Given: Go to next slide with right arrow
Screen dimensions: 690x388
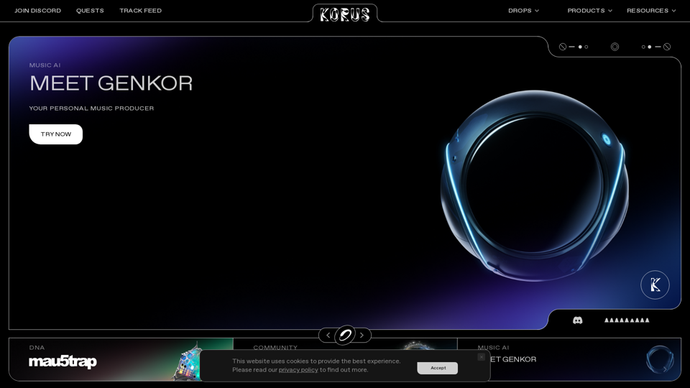Looking at the screenshot, I should click(x=362, y=336).
